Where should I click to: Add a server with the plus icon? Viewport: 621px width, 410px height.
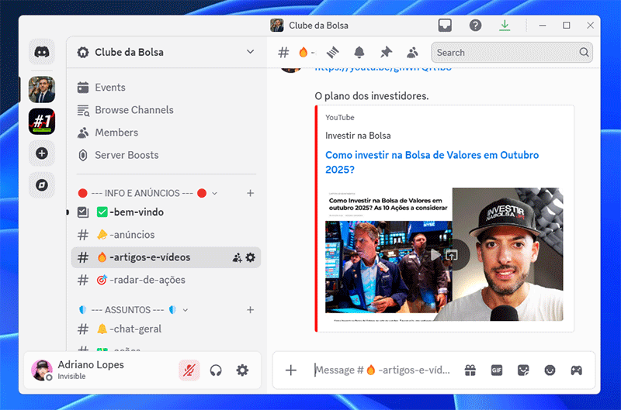pos(42,153)
